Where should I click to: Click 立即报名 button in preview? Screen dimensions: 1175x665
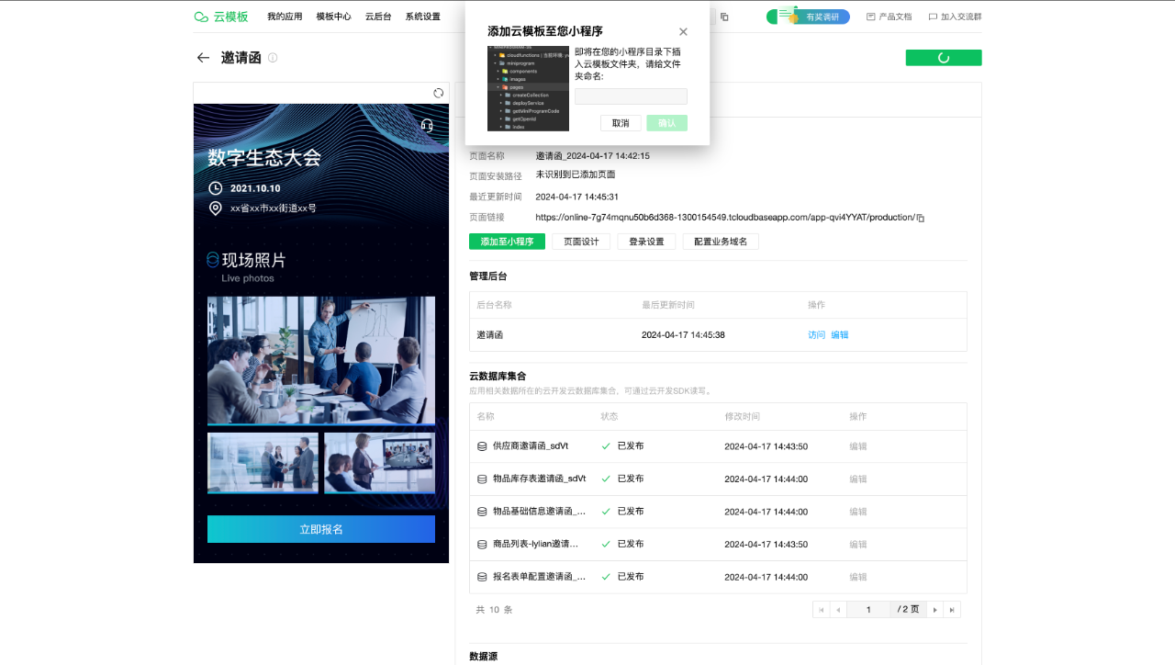(321, 529)
